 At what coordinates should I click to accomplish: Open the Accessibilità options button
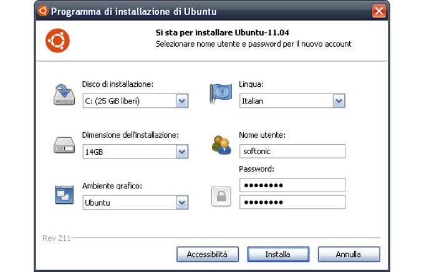click(208, 255)
